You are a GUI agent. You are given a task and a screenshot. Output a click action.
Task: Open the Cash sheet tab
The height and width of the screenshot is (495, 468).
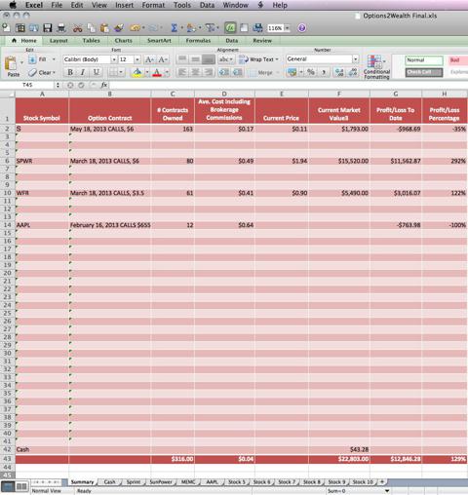(109, 482)
